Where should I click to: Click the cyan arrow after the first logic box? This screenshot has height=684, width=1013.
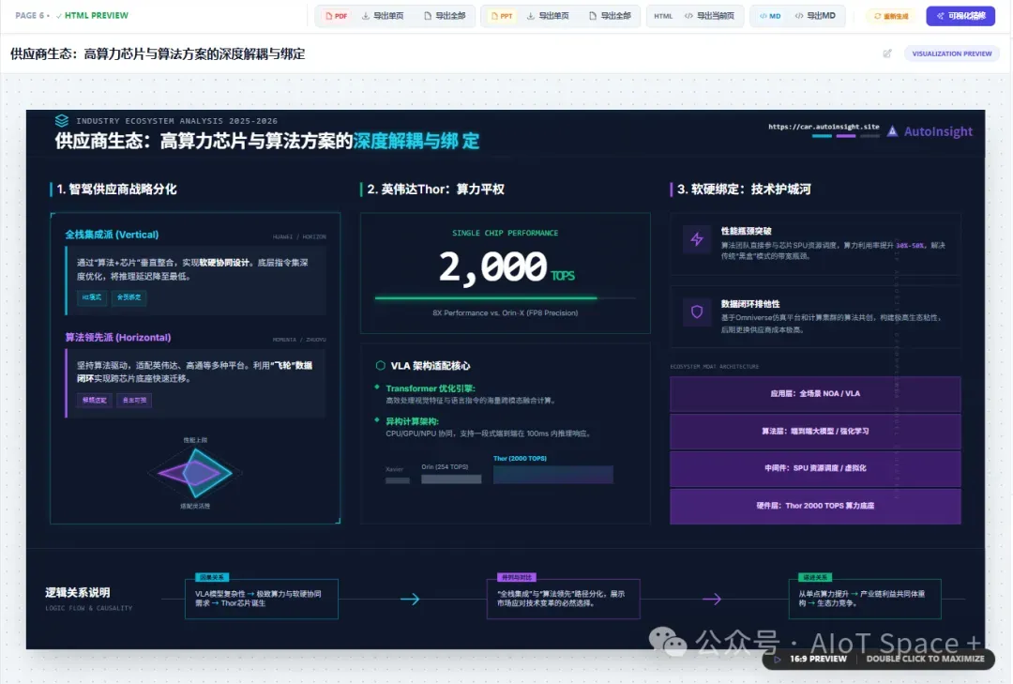410,600
